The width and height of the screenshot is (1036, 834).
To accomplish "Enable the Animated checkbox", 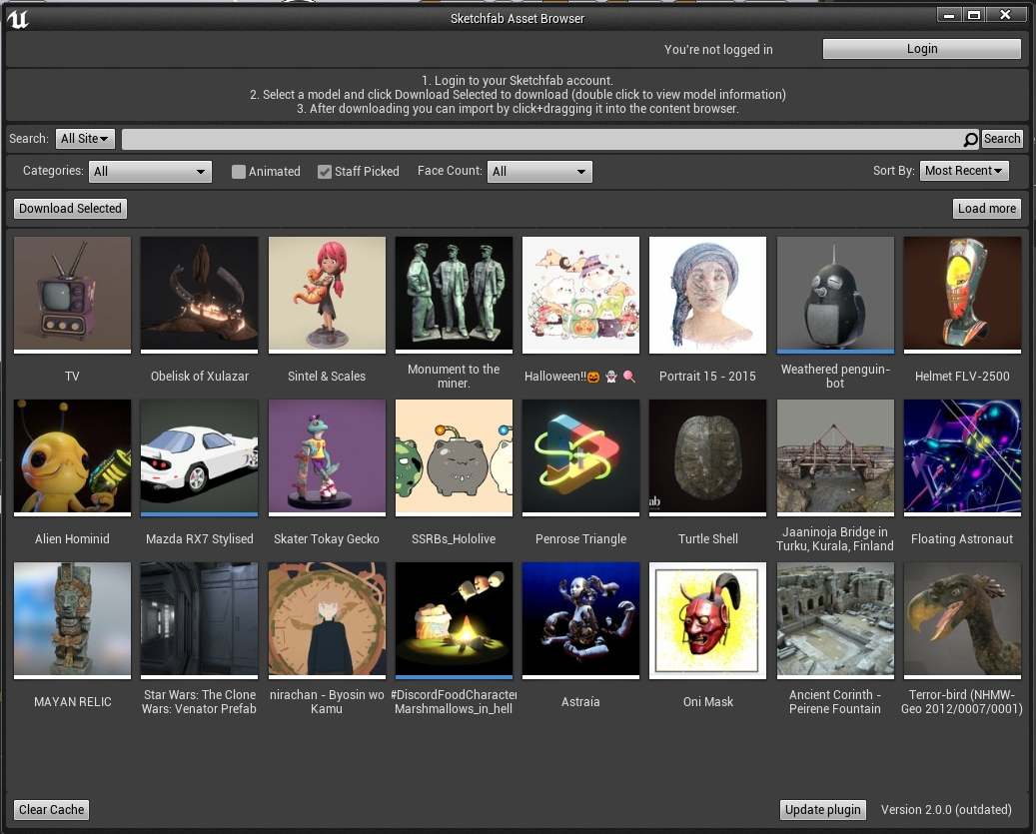I will (239, 172).
